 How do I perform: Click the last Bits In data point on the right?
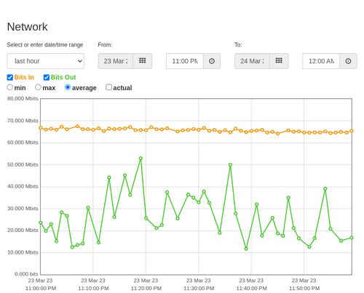pyautogui.click(x=352, y=131)
